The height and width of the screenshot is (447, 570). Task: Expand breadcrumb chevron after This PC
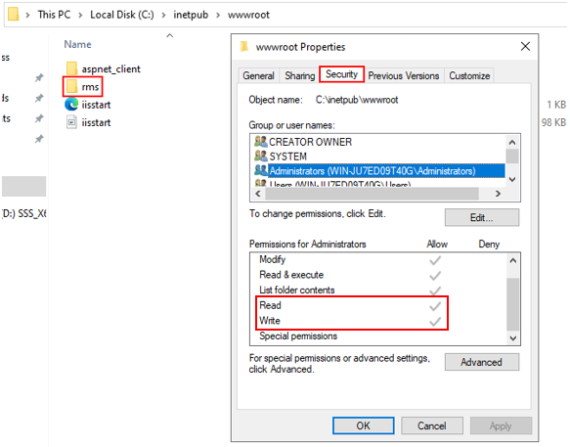click(x=80, y=15)
